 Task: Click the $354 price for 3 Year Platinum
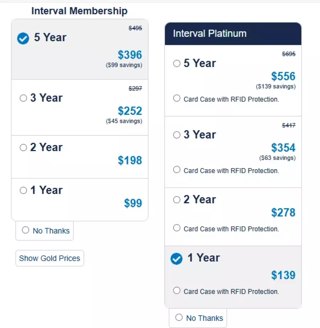click(283, 148)
